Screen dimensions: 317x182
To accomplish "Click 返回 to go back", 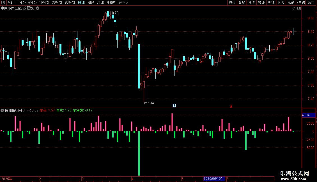I will pyautogui.click(x=311, y=3).
